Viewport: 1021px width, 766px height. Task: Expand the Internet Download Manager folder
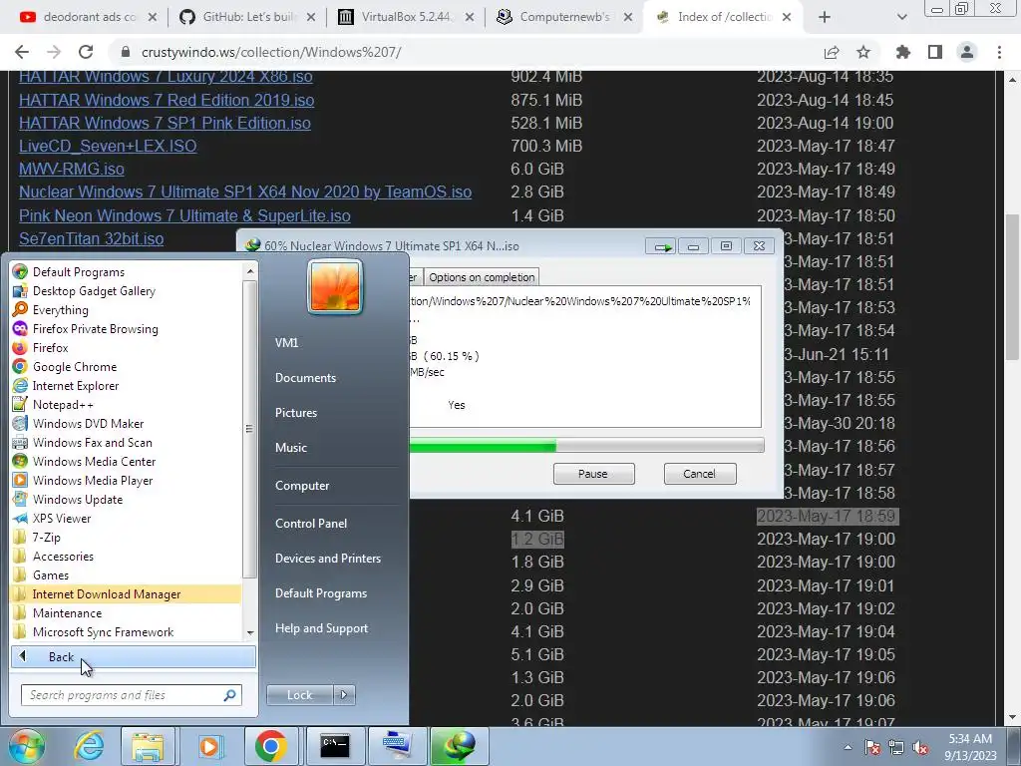[126, 594]
